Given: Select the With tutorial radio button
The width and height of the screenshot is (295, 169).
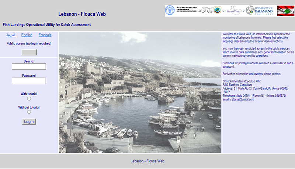Looking at the screenshot, I should point(29,98).
